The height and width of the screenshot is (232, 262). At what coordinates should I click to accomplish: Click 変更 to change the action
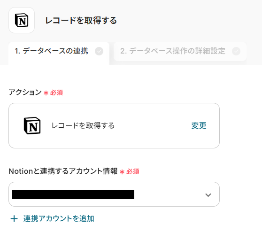(x=199, y=125)
